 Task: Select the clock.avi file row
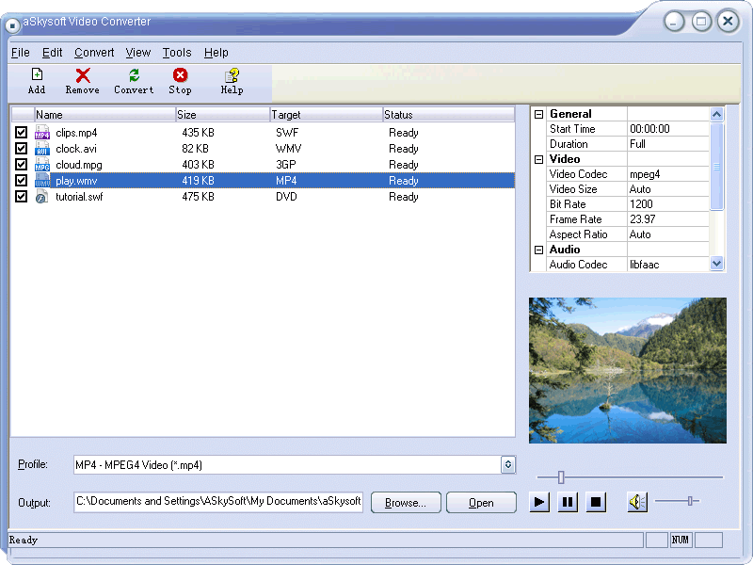(263, 148)
